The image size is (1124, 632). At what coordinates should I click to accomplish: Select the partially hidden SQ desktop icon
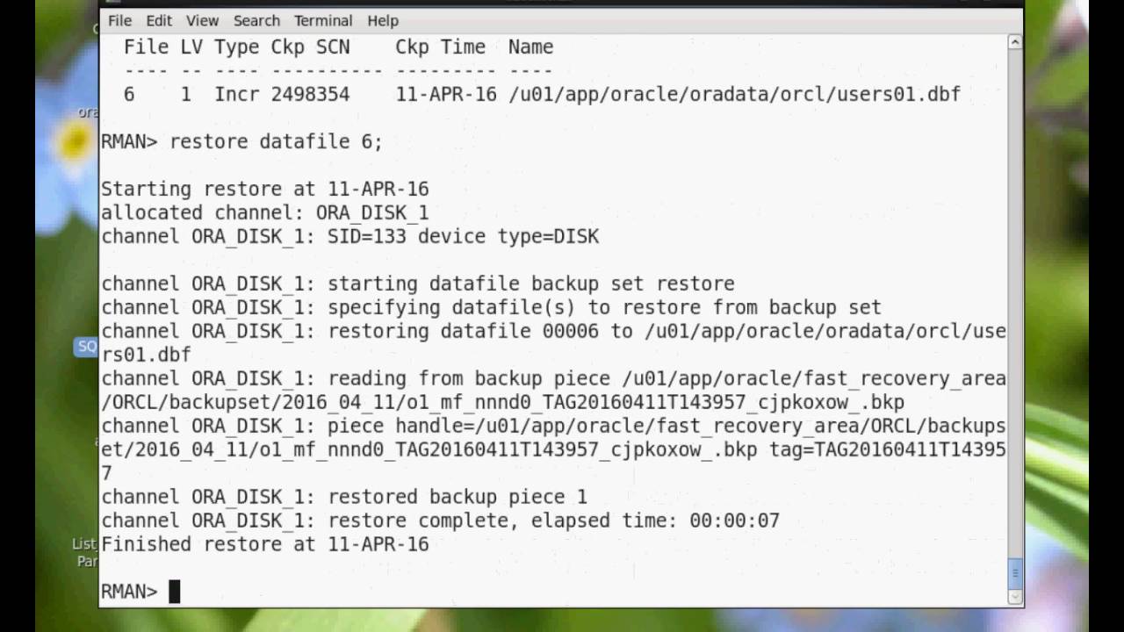[x=87, y=347]
